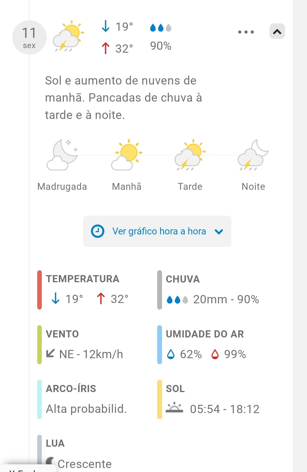Tap the Noite night storm icon

253,156
